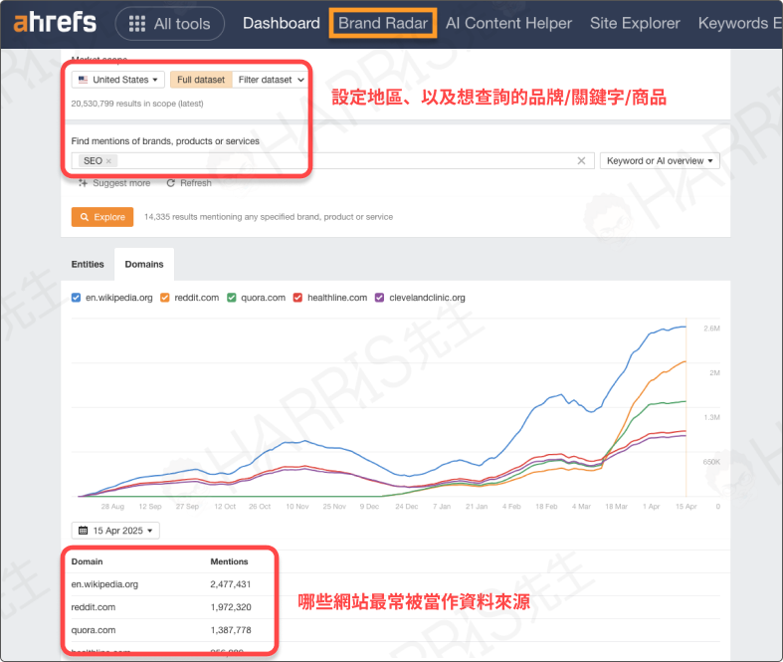Click the Domain column header
Viewport: 783px width, 662px height.
click(87, 561)
